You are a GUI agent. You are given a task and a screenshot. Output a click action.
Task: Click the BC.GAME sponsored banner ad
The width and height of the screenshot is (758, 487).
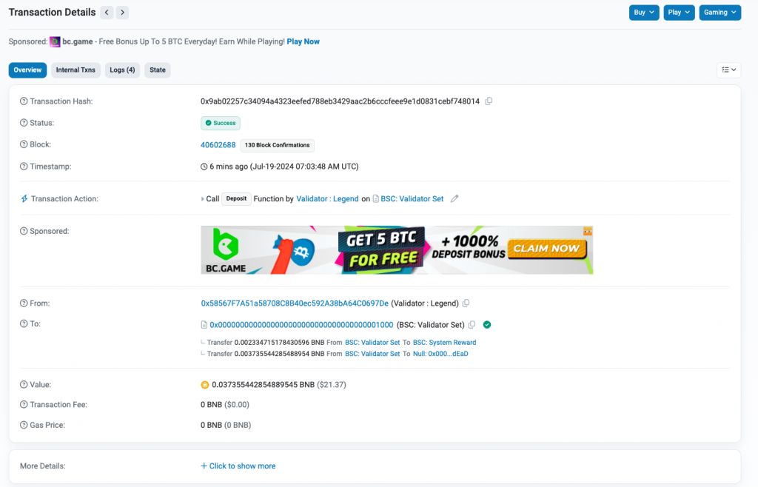[x=397, y=250]
